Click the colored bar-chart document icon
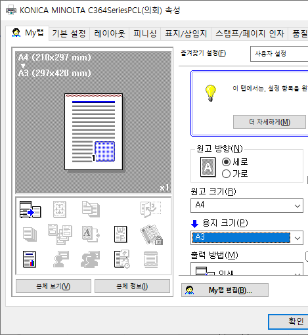The height and width of the screenshot is (335, 308). (x=30, y=259)
